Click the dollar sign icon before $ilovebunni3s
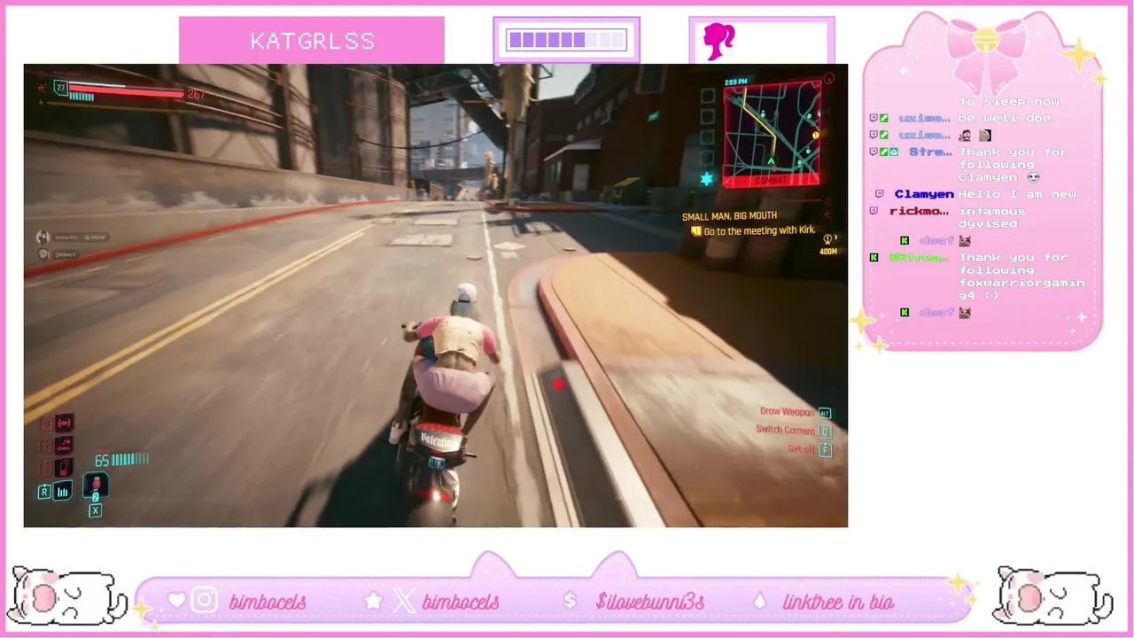This screenshot has height=638, width=1134. pos(570,602)
